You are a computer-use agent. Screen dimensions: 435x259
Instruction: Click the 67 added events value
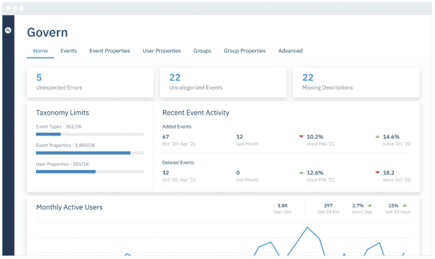click(x=165, y=137)
